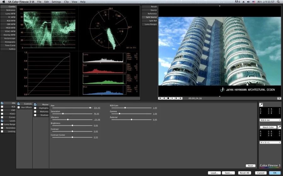The width and height of the screenshot is (283, 176).
Task: Click the Hue slider handle
Action: (90, 108)
